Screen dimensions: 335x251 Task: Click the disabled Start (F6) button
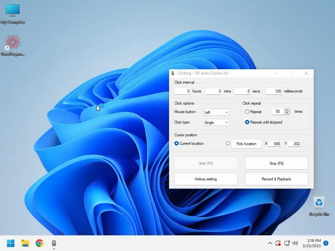click(x=206, y=163)
